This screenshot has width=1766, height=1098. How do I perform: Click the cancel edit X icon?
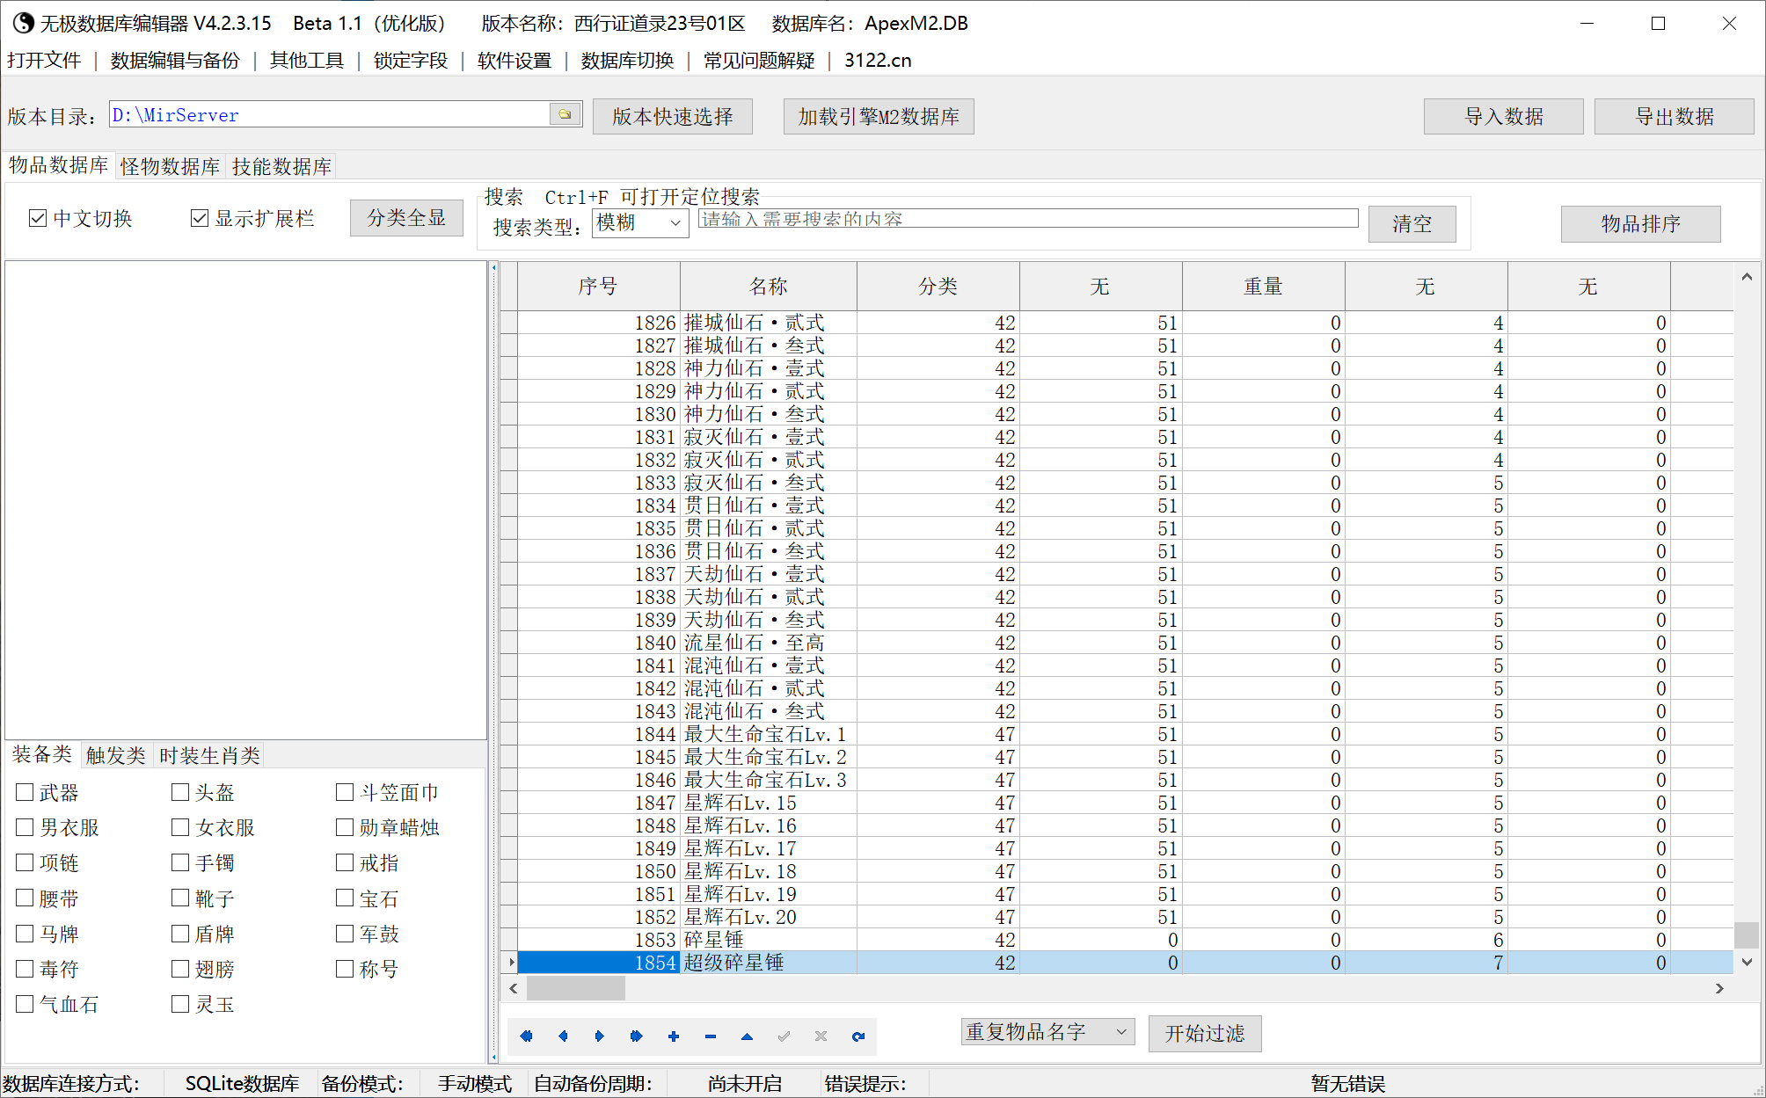click(821, 1036)
